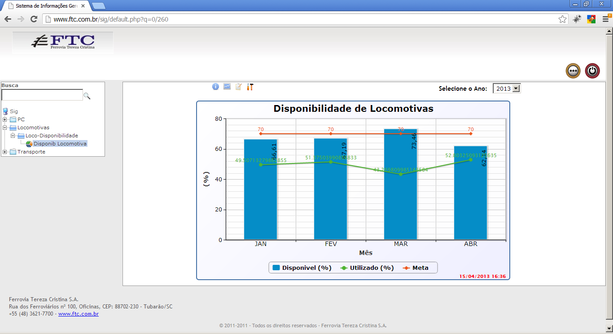Click the JAN Utilizado green data point
The image size is (613, 334).
click(261, 165)
